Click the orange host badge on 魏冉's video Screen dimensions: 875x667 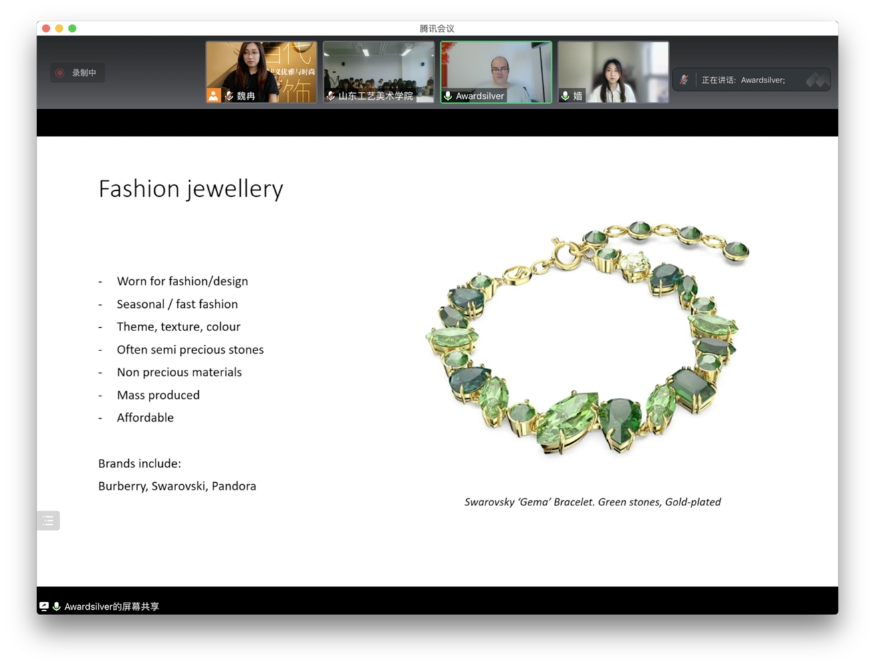click(x=213, y=96)
